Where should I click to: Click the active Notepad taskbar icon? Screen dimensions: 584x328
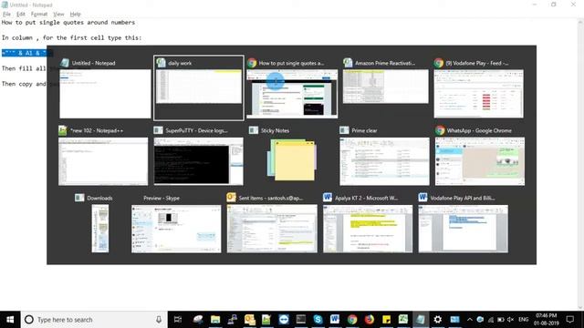421,320
